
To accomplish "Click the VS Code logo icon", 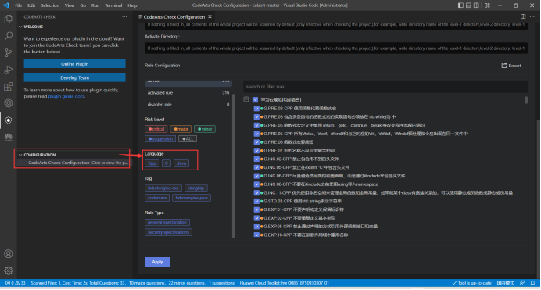I will point(6,5).
